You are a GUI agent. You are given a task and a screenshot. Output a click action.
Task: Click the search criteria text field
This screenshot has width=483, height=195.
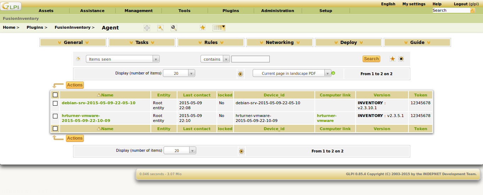click(x=250, y=59)
